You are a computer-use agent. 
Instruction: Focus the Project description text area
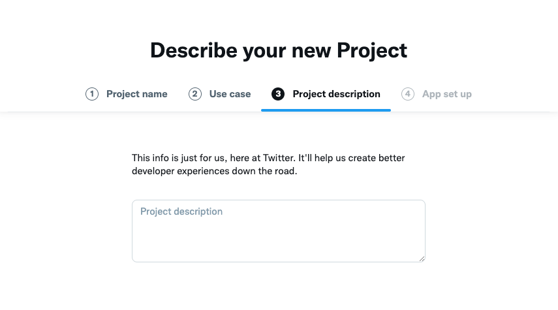[x=279, y=231]
